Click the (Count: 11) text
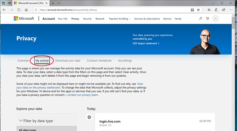Screen dimensions: 237x131 105,125
